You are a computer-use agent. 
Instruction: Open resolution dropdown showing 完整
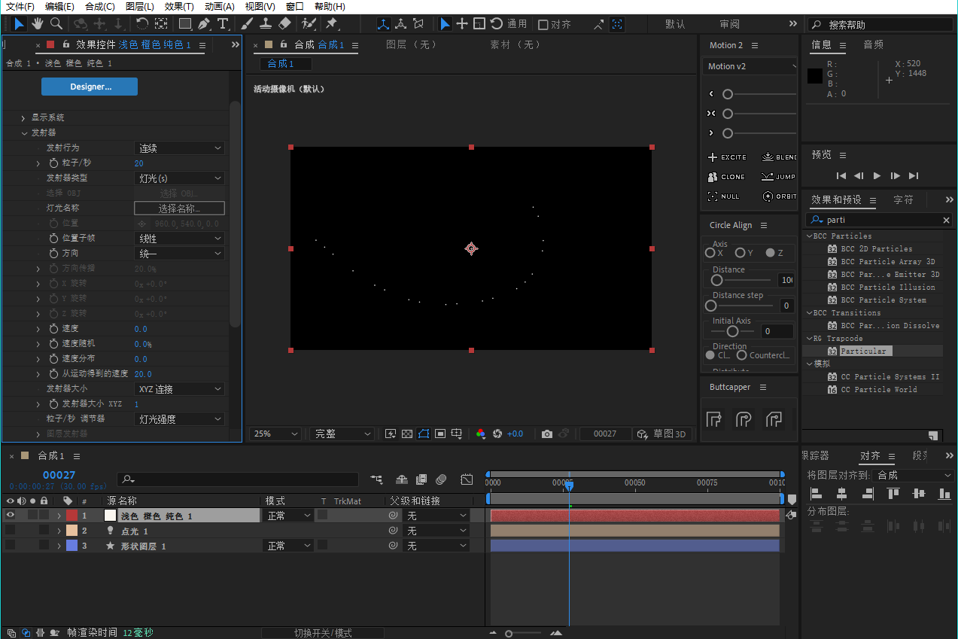pos(342,434)
